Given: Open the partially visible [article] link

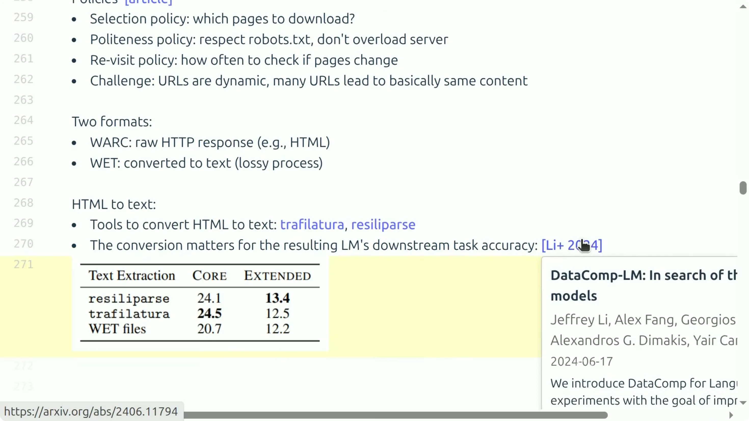Looking at the screenshot, I should coord(149,2).
